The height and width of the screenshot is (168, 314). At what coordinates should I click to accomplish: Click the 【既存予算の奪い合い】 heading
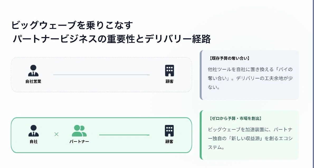coord(229,58)
